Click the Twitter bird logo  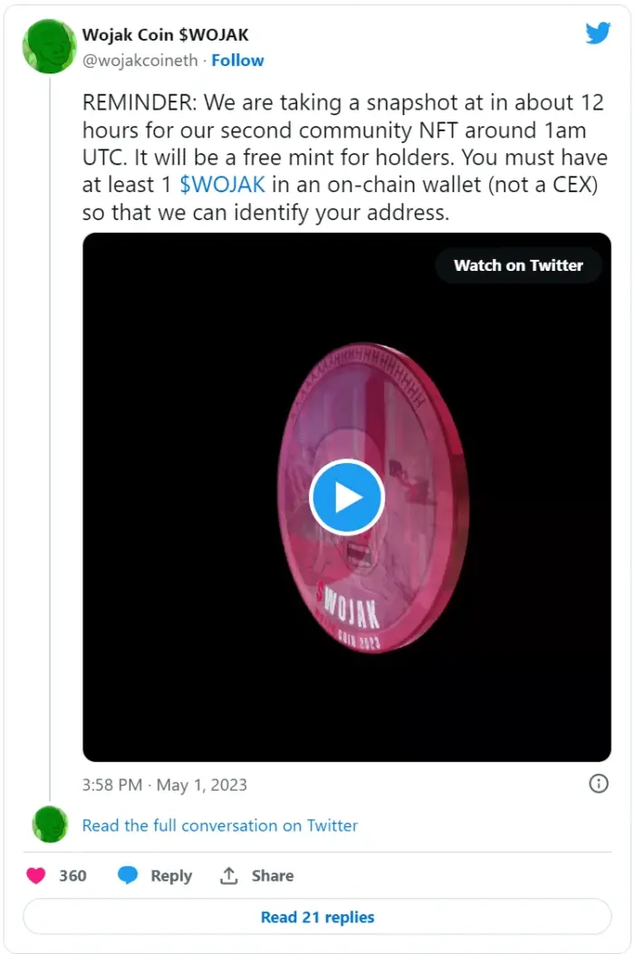[x=598, y=34]
